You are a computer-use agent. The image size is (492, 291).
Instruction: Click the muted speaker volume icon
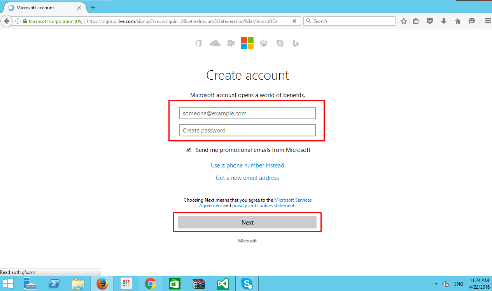[446, 284]
